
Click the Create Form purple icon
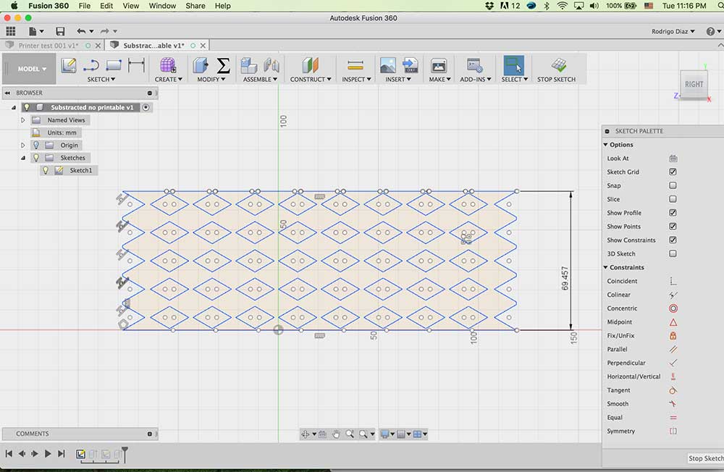168,65
